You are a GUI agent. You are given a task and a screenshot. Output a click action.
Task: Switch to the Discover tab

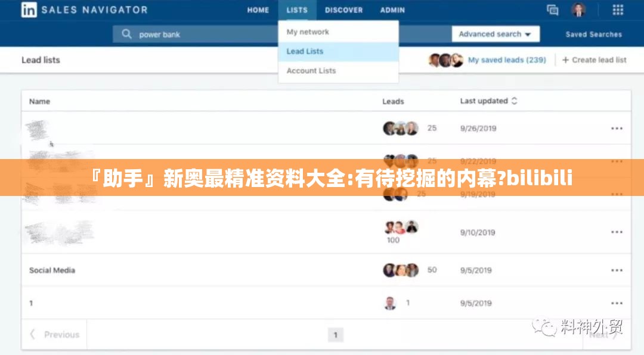(344, 10)
